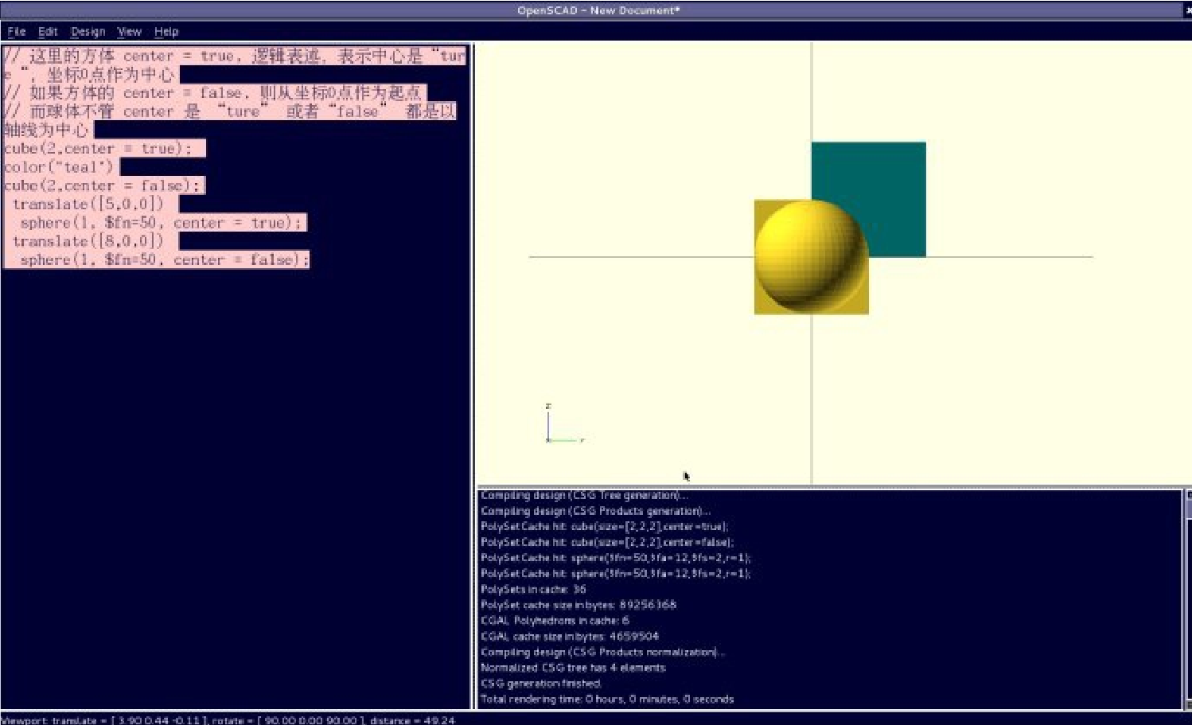Click the line cube(2,center = false);

(x=102, y=185)
